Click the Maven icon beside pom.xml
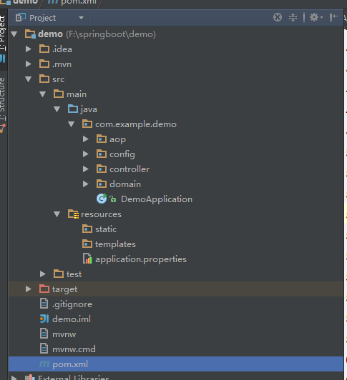 pos(44,364)
